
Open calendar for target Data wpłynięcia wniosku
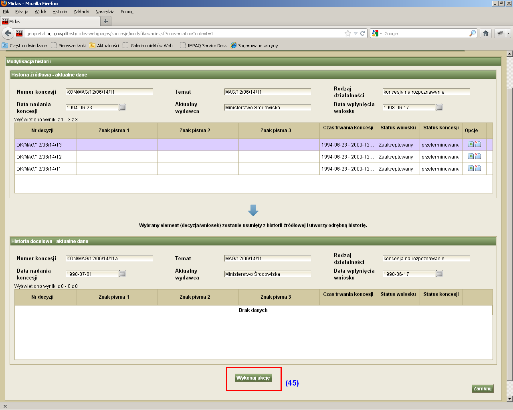coord(439,274)
